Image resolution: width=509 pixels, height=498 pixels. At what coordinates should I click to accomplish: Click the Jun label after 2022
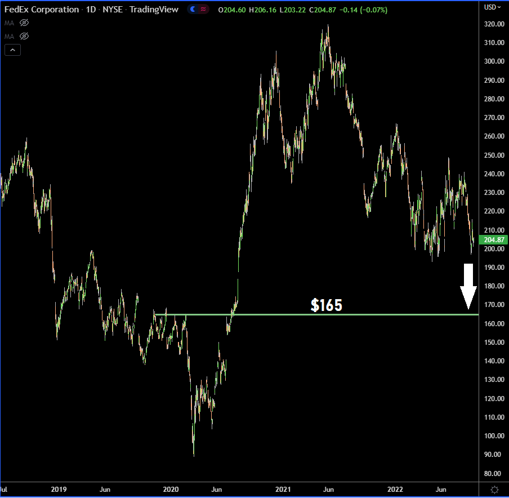(441, 490)
